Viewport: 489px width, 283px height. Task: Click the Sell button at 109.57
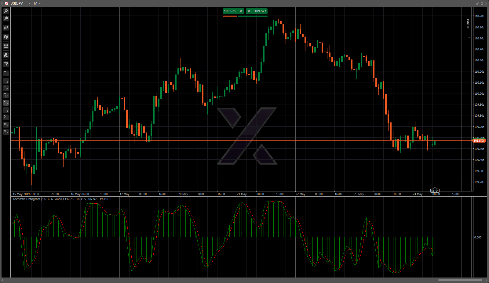coord(233,11)
